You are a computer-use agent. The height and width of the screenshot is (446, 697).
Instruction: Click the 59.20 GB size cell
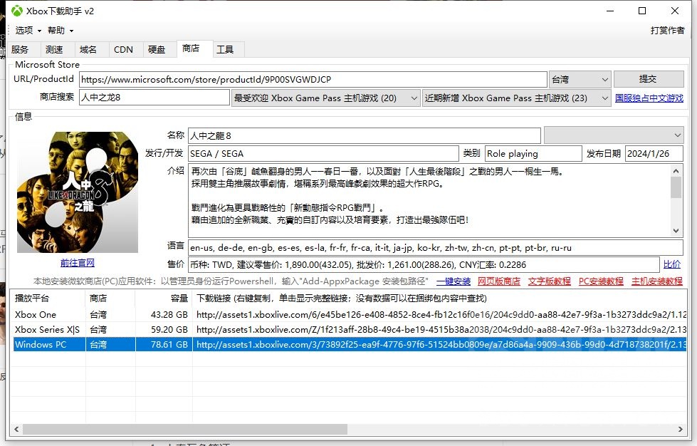coord(169,329)
